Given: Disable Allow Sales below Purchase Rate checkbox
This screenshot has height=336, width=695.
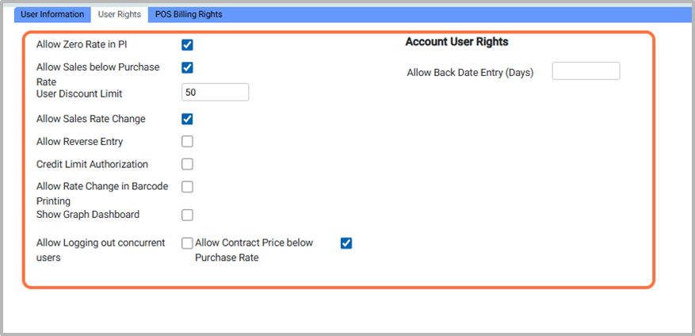Looking at the screenshot, I should pos(188,68).
